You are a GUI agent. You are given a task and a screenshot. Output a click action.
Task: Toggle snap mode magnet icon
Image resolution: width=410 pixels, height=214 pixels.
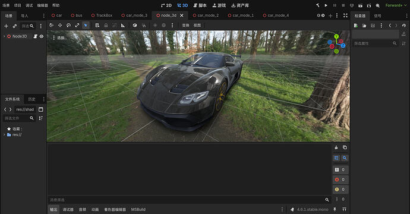click(144, 26)
